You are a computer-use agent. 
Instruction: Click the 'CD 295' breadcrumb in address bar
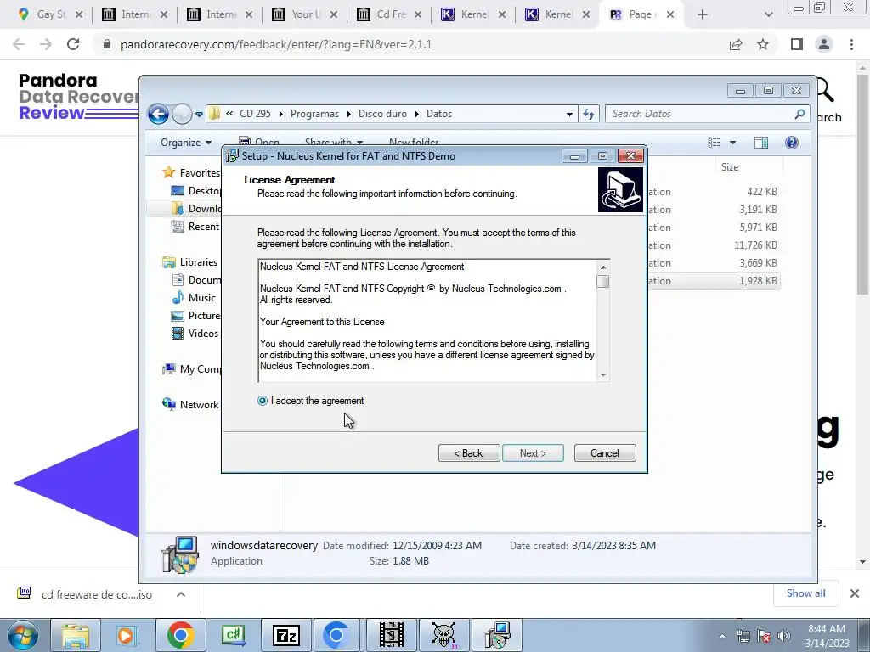255,114
